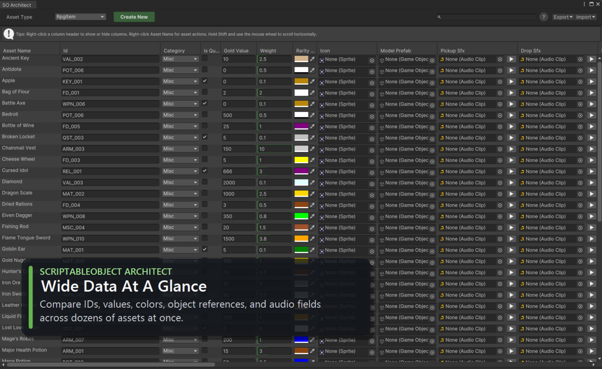The image size is (602, 369).
Task: Open Category dropdown for Flame Tongue Sword
Action: point(180,239)
